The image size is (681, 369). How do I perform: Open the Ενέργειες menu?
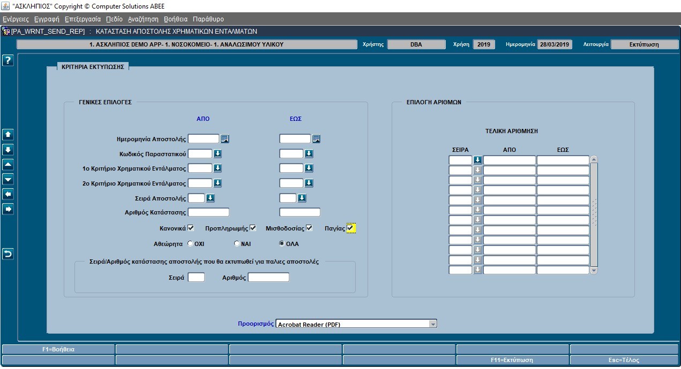[16, 19]
